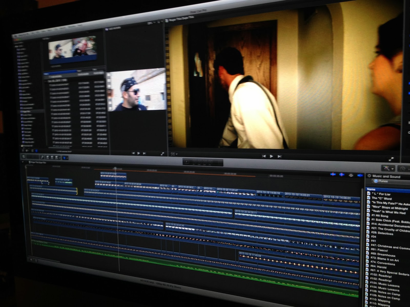Screen dimensions: 410x307
Task: Open the select tool pop-up menu
Action: [65, 158]
